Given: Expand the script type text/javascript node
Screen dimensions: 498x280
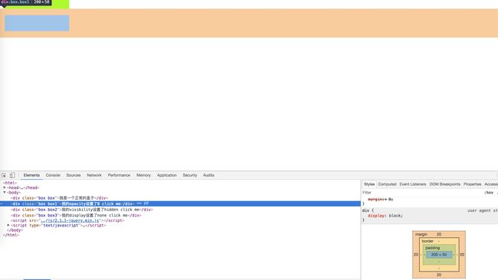Looking at the screenshot, I should pos(8,225).
